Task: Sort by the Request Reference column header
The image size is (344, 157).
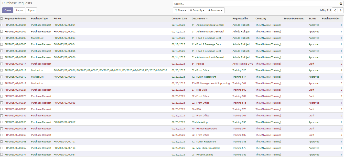Action: 15,19
